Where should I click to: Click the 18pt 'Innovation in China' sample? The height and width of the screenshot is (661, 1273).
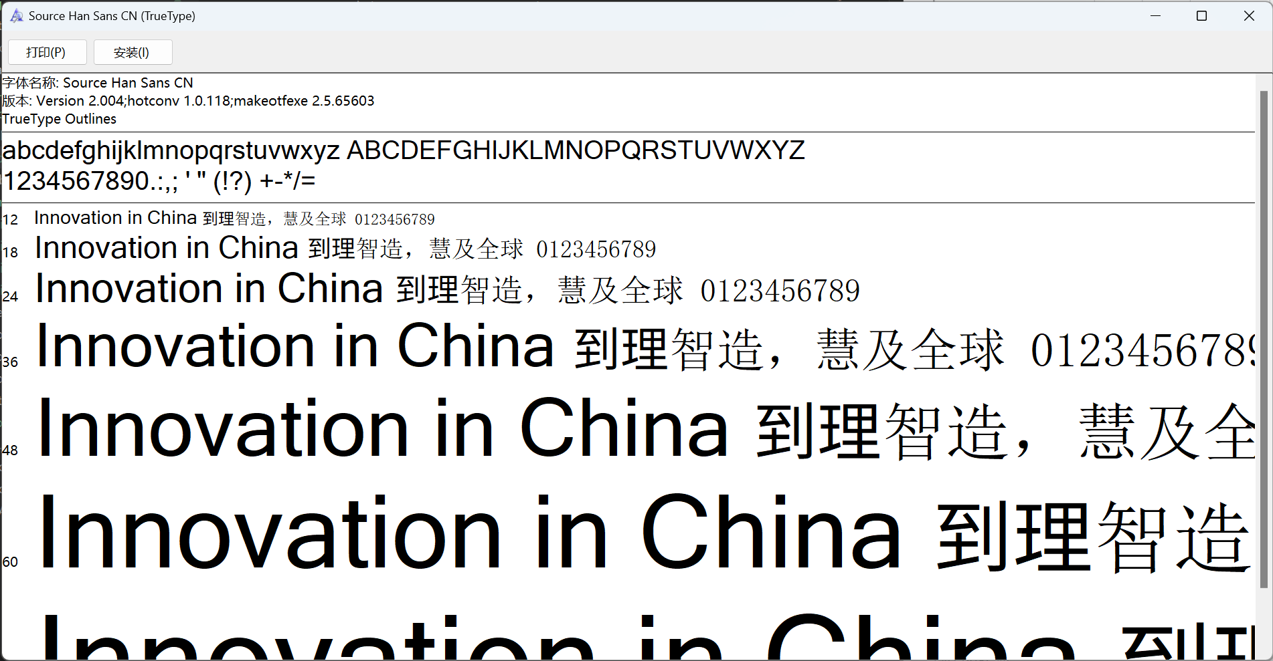167,248
